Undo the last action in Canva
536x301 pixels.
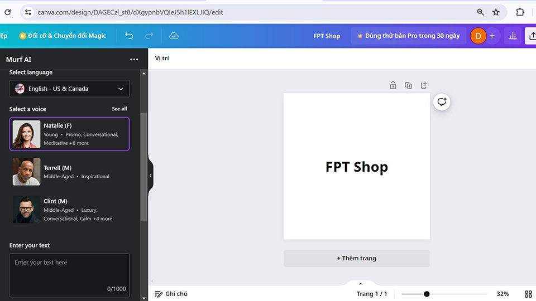pos(129,36)
